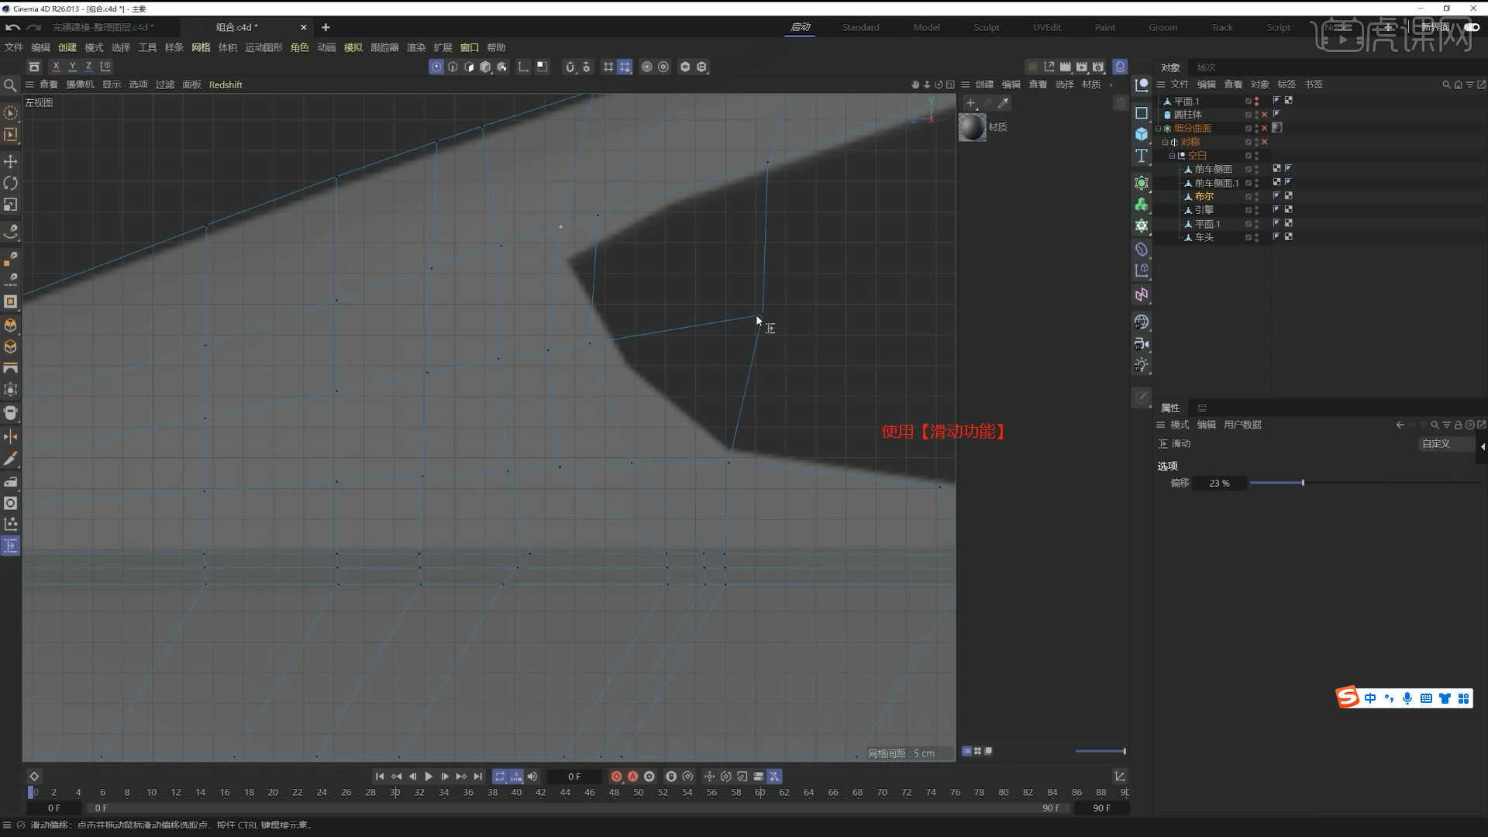Toggle the 圆柱体 red X enable flag
1488x837 pixels.
click(x=1265, y=115)
